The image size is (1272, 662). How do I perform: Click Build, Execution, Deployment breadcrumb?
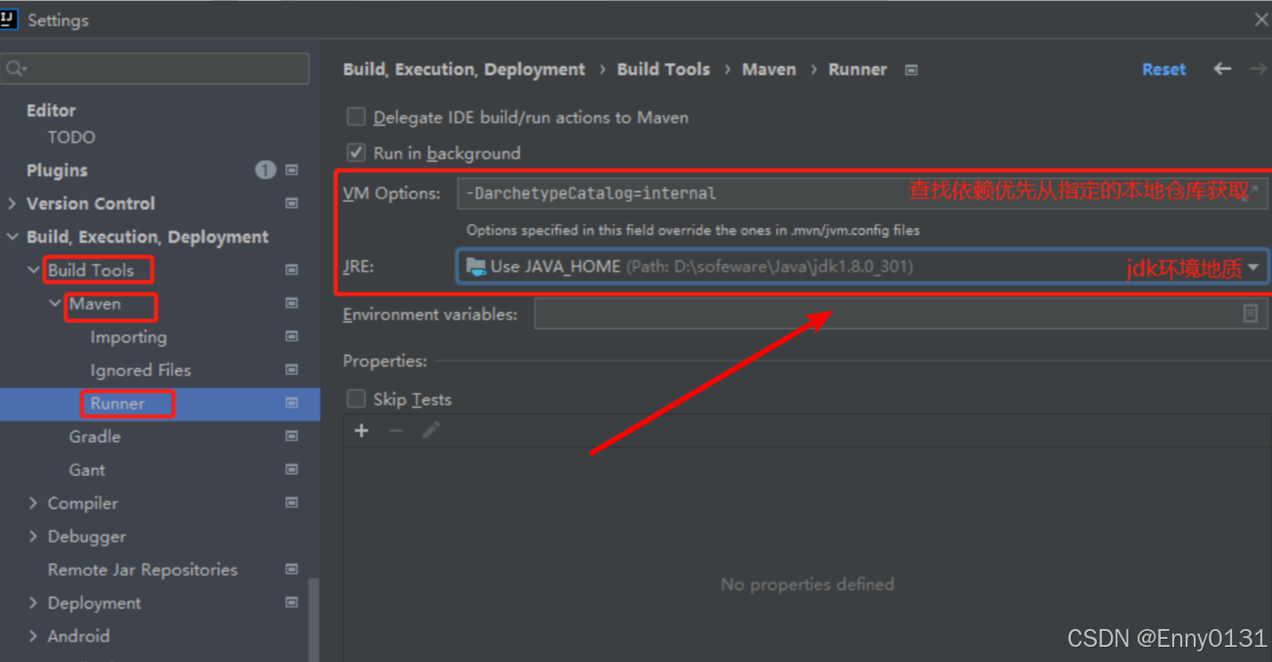464,69
